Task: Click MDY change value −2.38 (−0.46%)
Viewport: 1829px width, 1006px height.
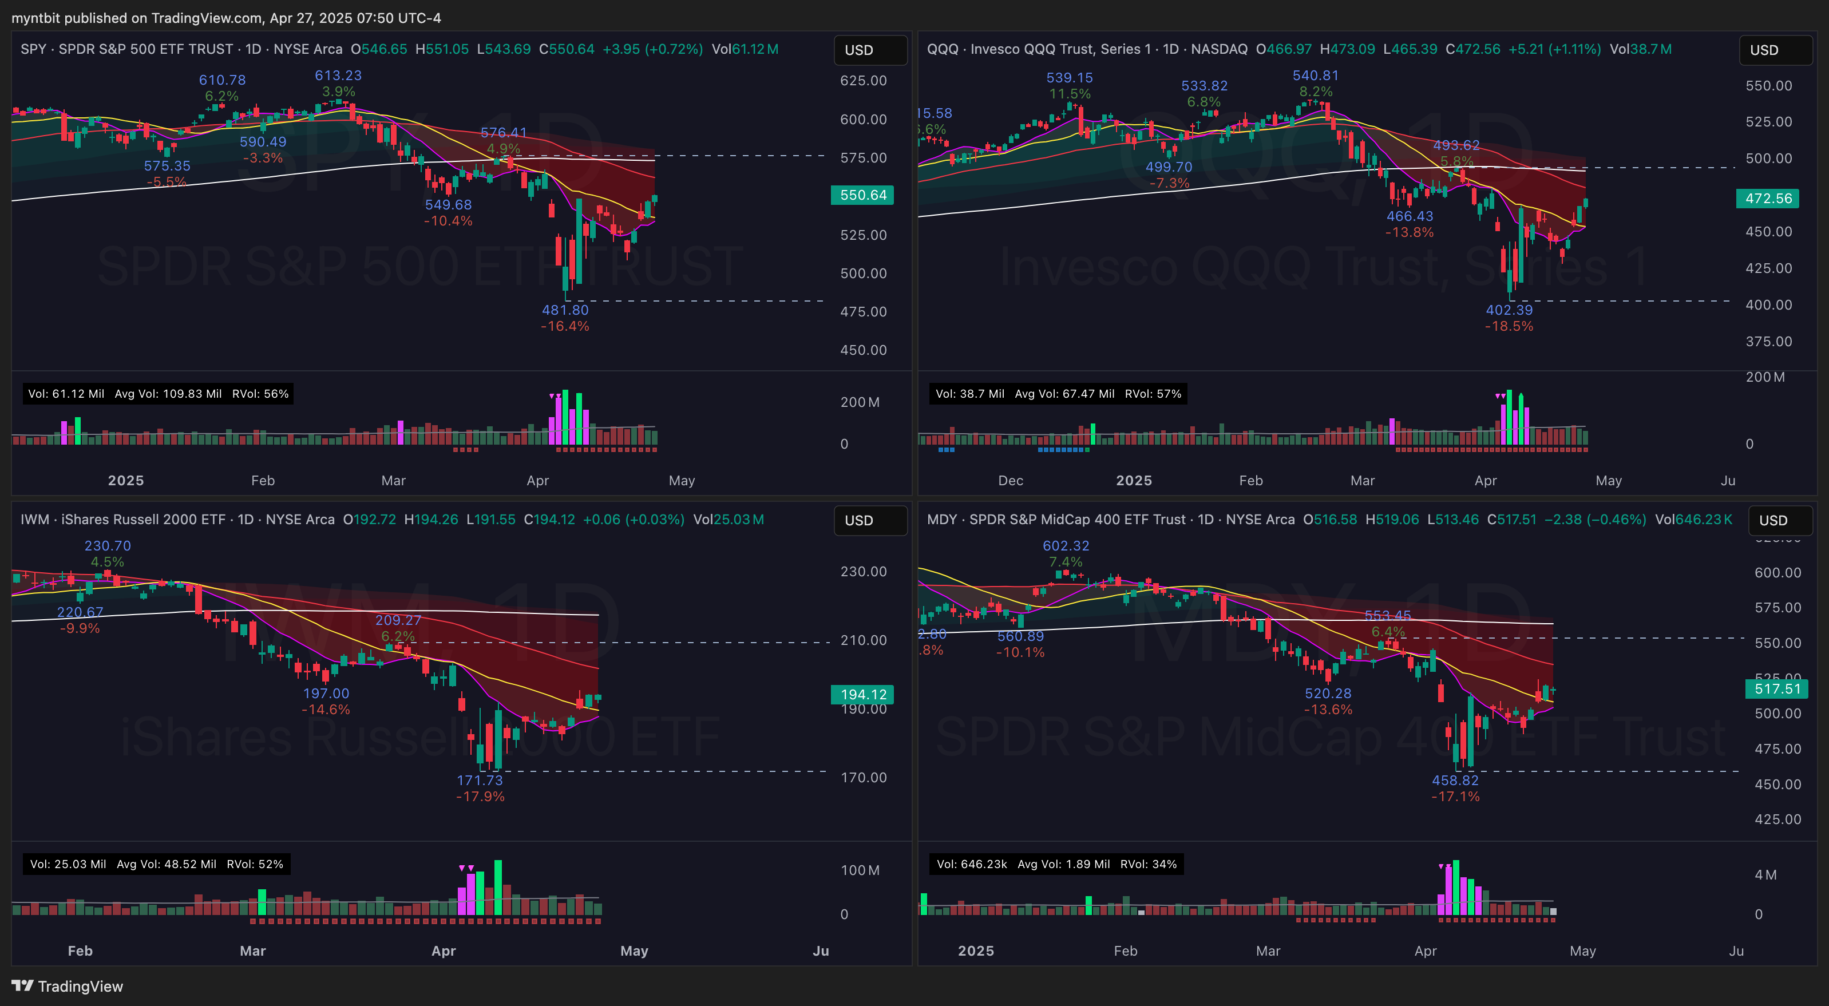Action: (1595, 520)
